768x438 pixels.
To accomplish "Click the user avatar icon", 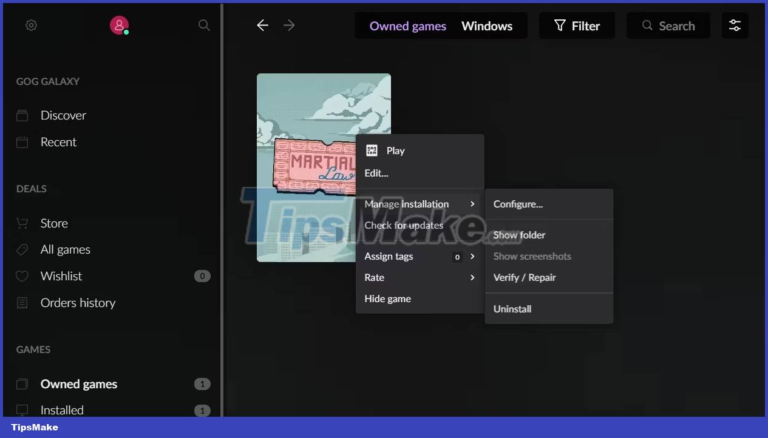I will pos(119,25).
